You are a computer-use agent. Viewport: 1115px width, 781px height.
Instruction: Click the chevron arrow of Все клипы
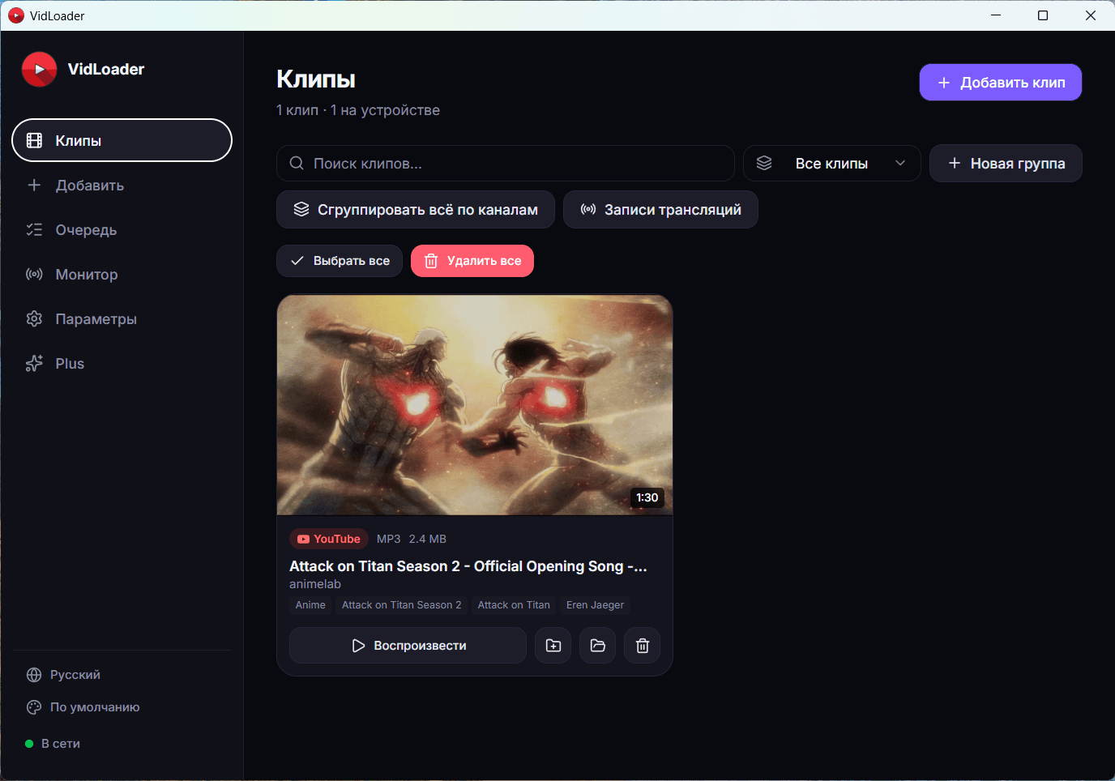(x=900, y=164)
